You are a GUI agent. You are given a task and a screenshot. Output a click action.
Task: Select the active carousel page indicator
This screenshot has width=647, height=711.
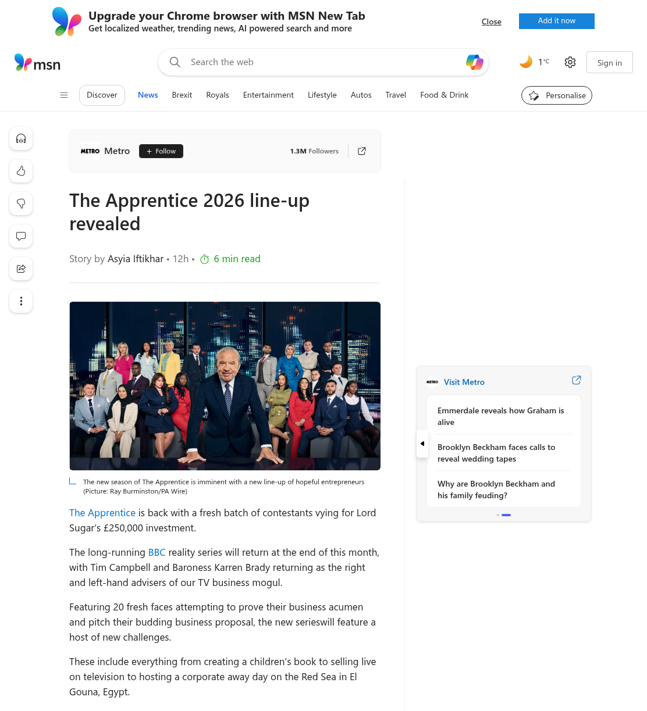tap(506, 515)
